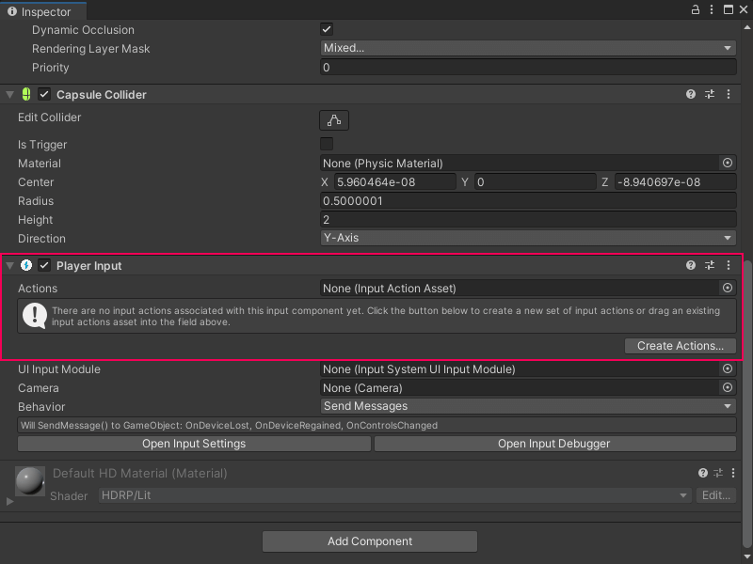Collapse the Capsule Collider foldout arrow
Viewport: 753px width, 564px height.
click(8, 94)
